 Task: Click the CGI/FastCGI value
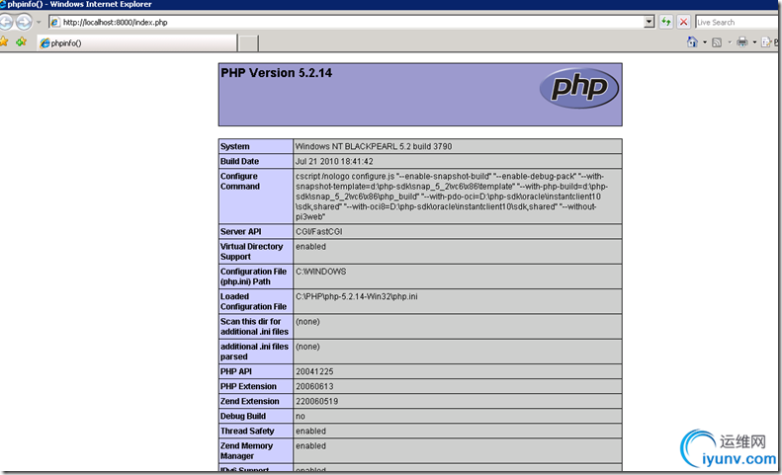coord(319,232)
